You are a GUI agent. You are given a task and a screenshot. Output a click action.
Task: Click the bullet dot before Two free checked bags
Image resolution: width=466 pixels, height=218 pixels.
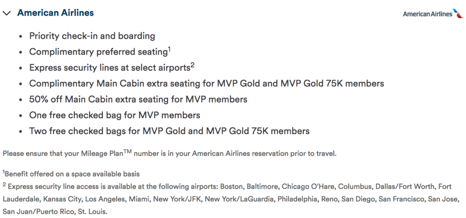coord(21,131)
